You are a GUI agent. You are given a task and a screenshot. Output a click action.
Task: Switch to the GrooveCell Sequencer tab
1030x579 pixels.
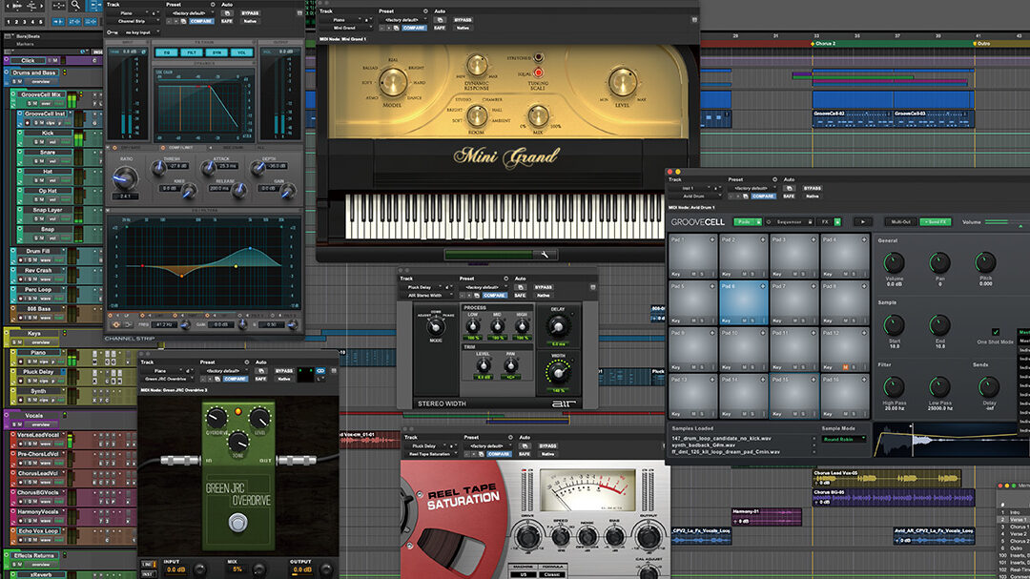[791, 221]
